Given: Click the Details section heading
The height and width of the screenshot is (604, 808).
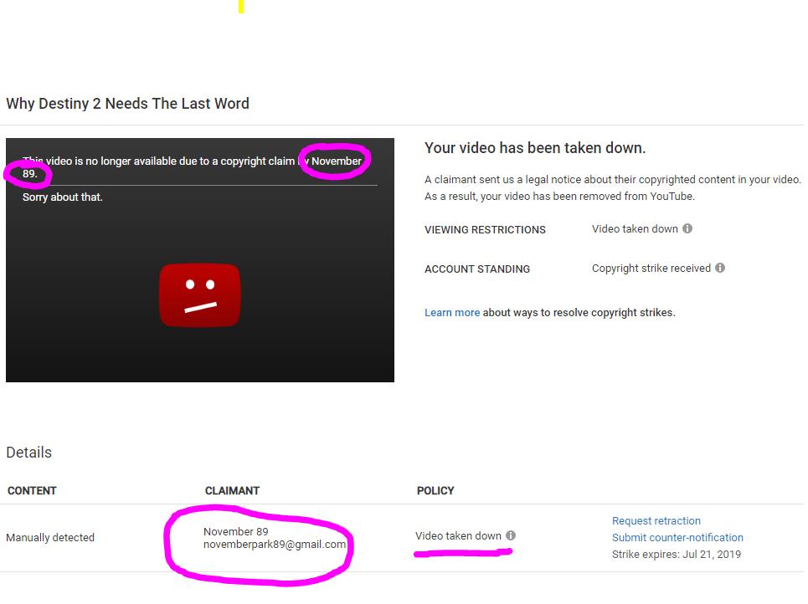Looking at the screenshot, I should point(28,452).
